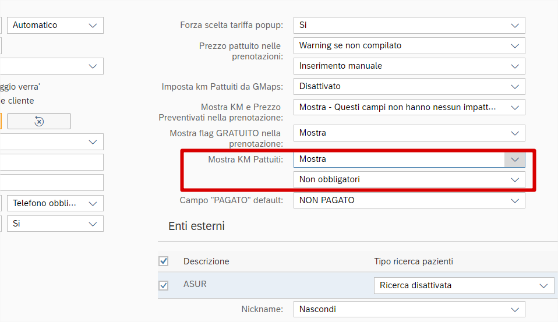This screenshot has height=322, width=558.
Task: Open the Inserimento manuale dropdown
Action: click(514, 66)
